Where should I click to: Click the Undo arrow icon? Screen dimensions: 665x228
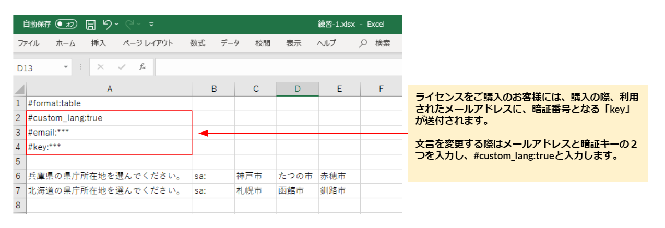[107, 24]
